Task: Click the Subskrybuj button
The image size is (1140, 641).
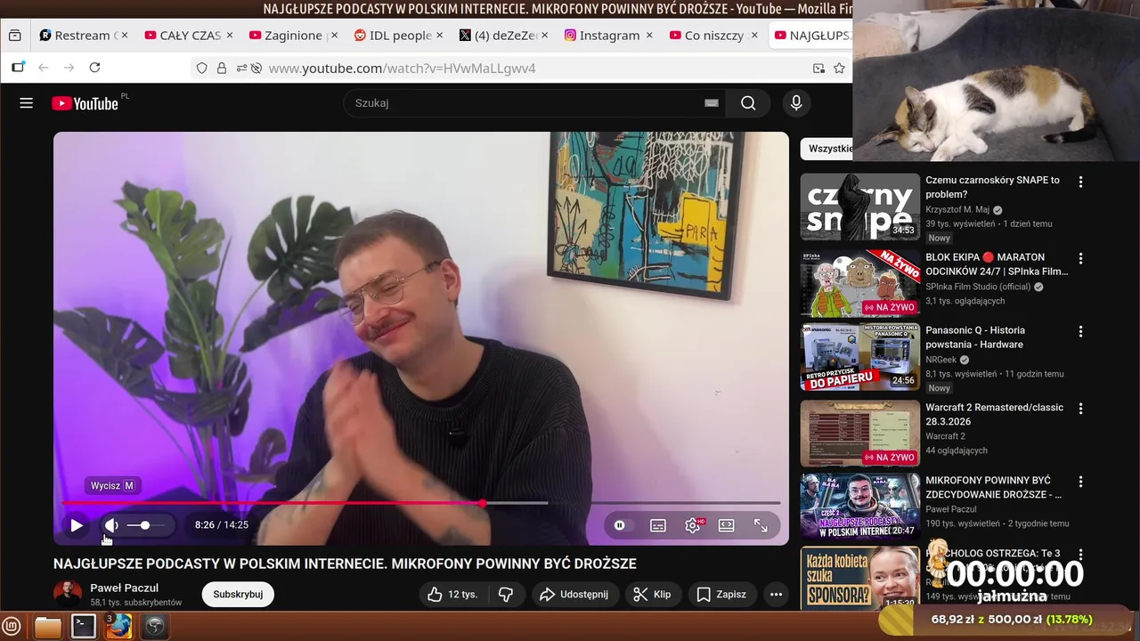Action: point(238,594)
